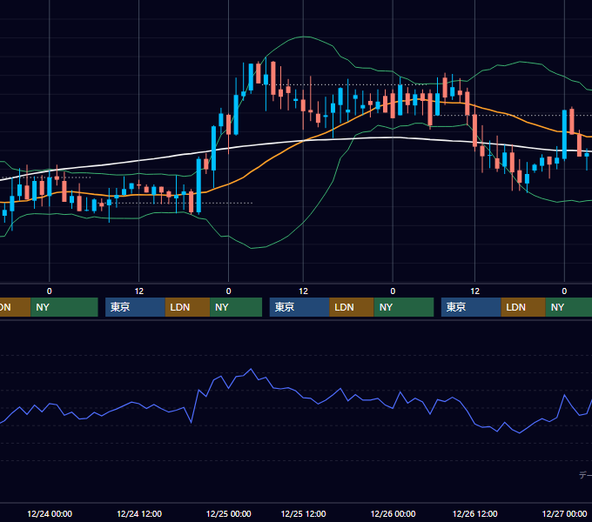
Task: Select the NY session block spanning 12/26 00:00
Action: pos(404,307)
